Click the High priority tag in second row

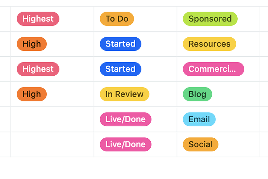tap(31, 44)
